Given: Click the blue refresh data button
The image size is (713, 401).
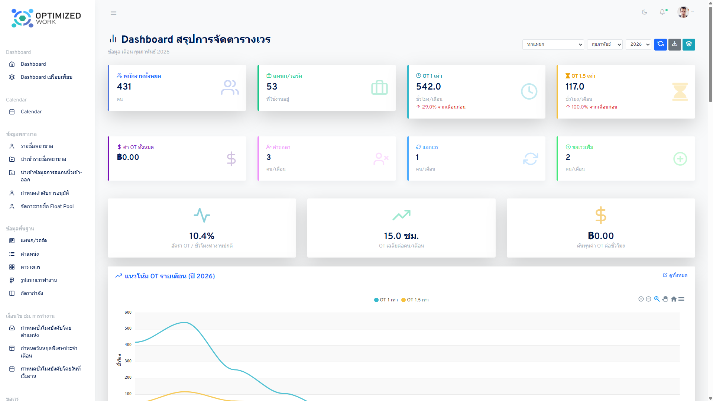Looking at the screenshot, I should click(660, 44).
